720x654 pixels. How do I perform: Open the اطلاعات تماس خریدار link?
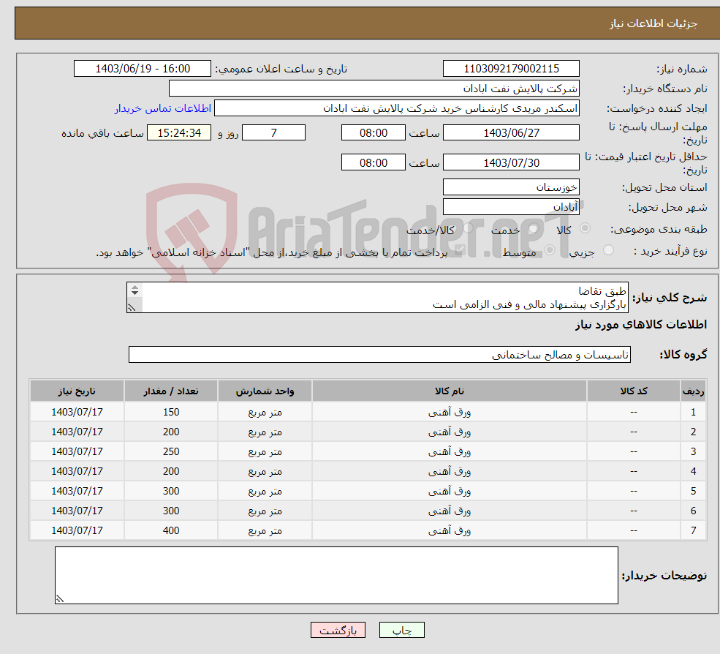(163, 108)
